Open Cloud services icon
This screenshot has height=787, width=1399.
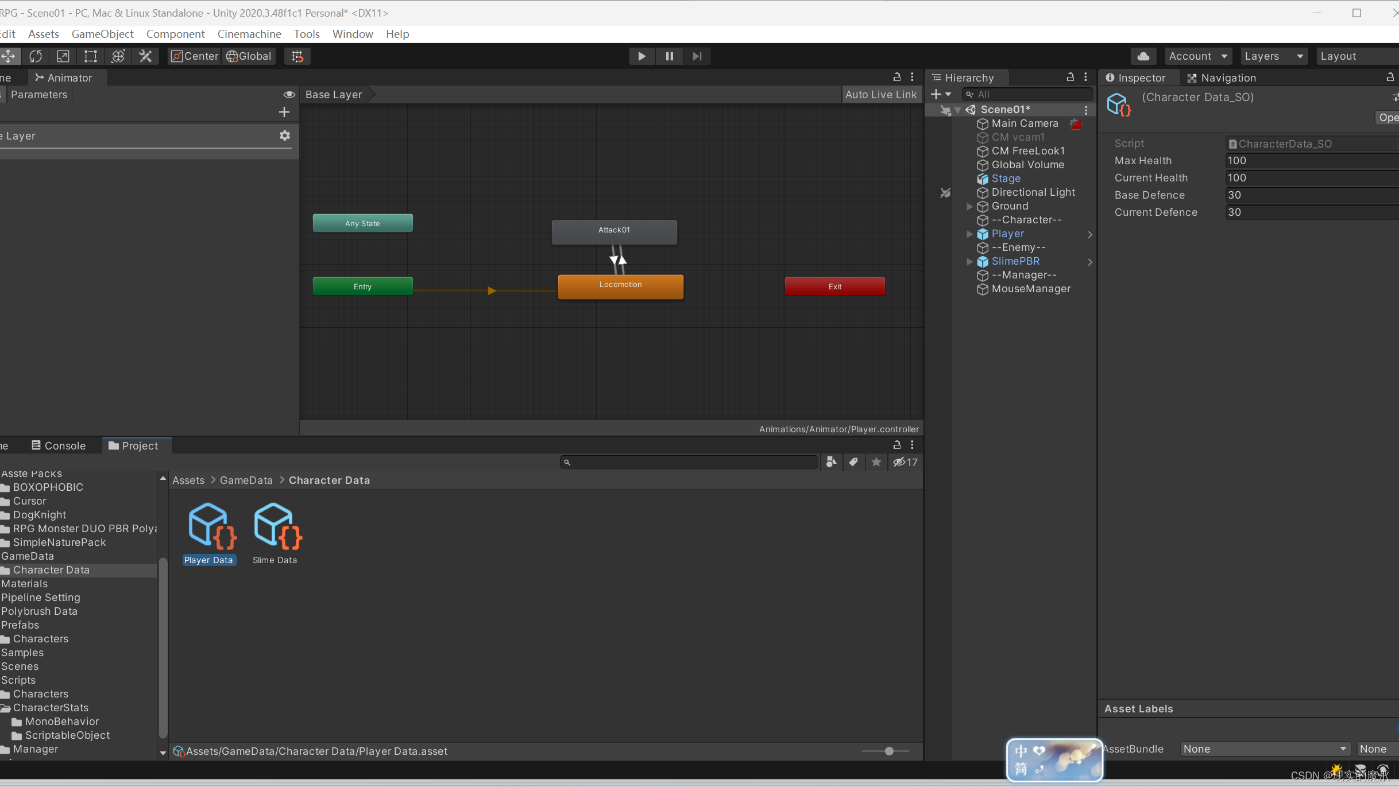coord(1143,56)
